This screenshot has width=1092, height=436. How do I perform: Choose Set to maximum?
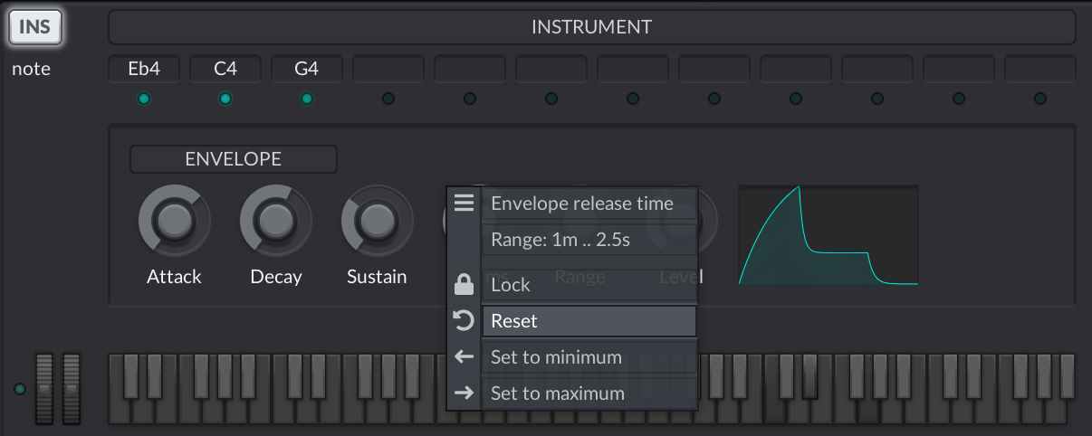[589, 393]
